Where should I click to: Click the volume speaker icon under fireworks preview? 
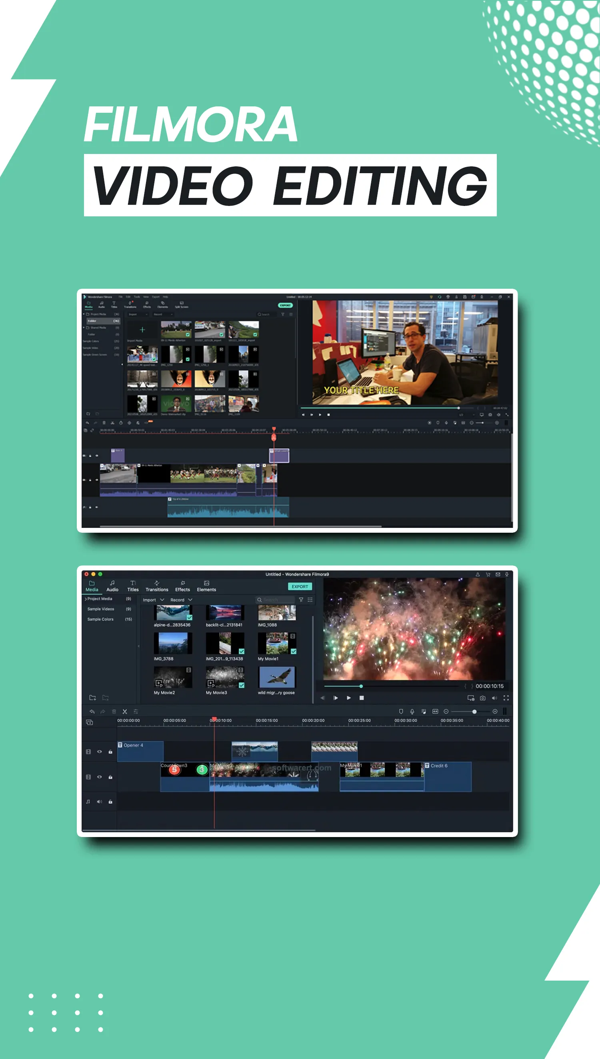pos(494,698)
